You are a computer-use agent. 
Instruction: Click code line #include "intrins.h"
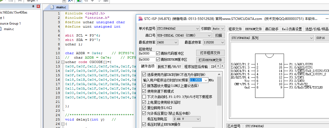(x=87, y=18)
